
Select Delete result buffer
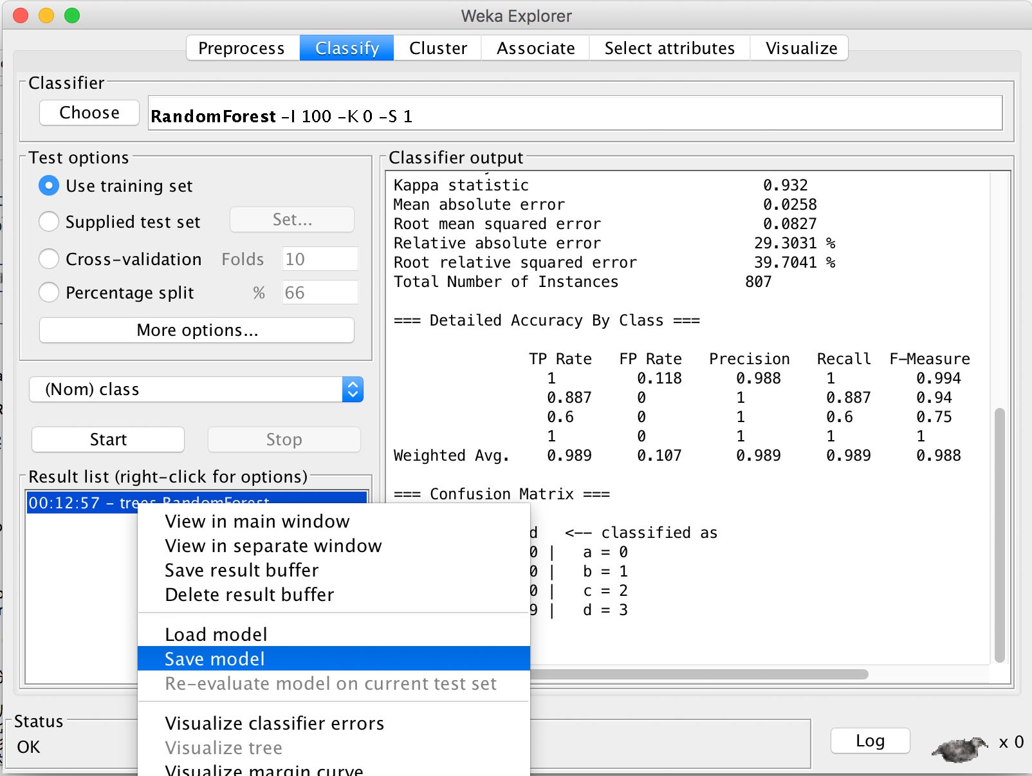coord(334,595)
